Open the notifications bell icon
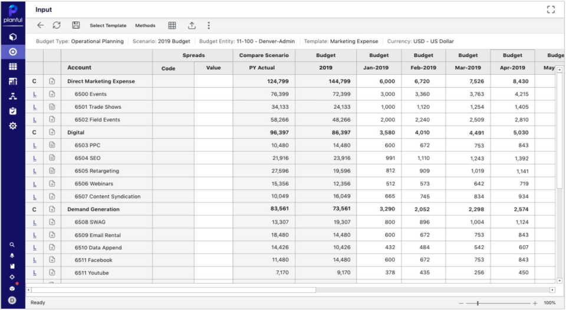Image resolution: width=566 pixels, height=310 pixels. 12,256
